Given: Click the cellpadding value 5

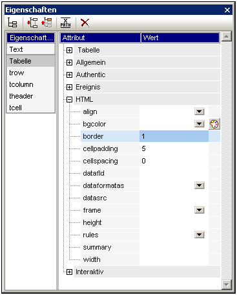Looking at the screenshot, I should 143,148.
